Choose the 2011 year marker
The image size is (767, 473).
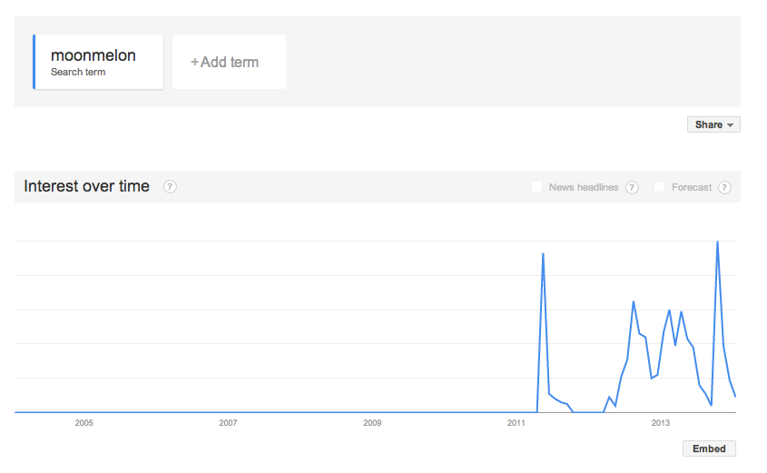(x=516, y=423)
